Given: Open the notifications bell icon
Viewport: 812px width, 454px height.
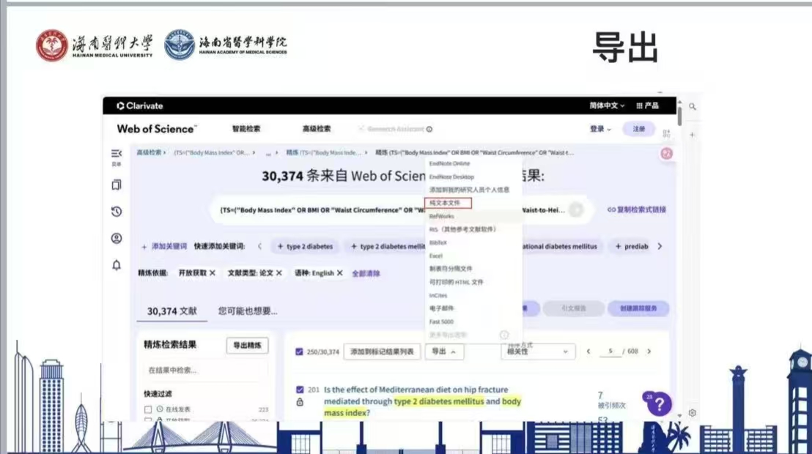Looking at the screenshot, I should pos(117,265).
